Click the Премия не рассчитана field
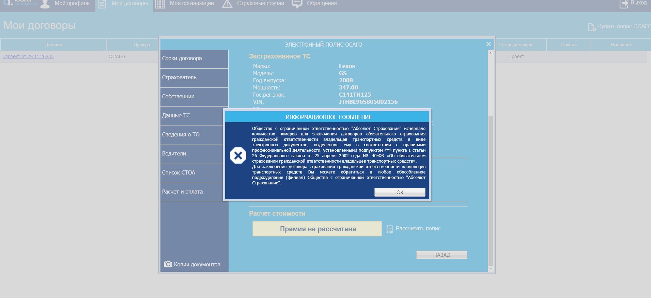The height and width of the screenshot is (298, 651). click(317, 229)
